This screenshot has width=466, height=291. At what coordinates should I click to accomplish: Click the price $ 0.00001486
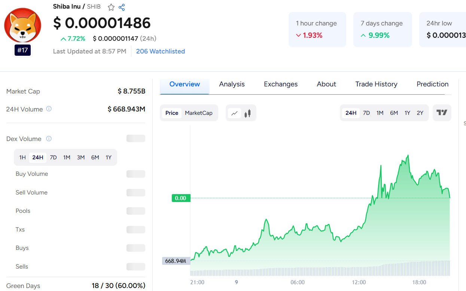(102, 23)
